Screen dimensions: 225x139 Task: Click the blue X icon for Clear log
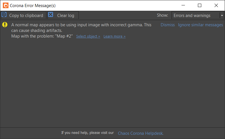(x=51, y=14)
